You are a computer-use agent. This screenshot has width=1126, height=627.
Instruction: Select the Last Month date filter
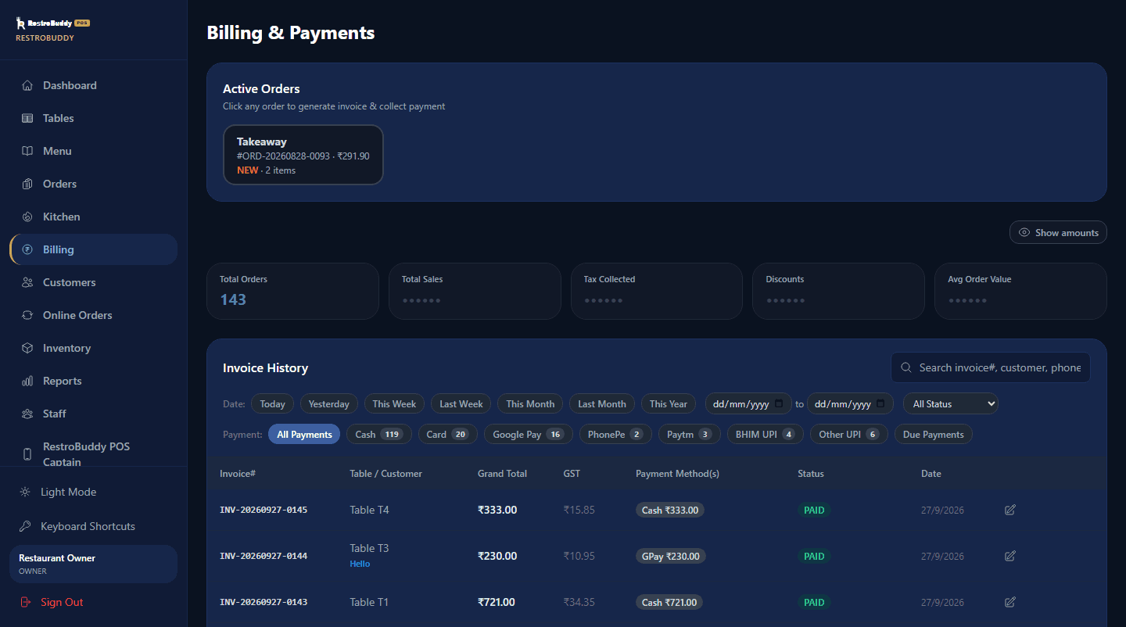click(x=602, y=403)
